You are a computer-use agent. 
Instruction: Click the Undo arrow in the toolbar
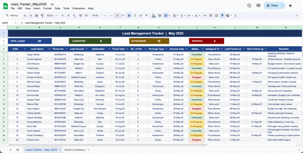pyautogui.click(x=25, y=16)
